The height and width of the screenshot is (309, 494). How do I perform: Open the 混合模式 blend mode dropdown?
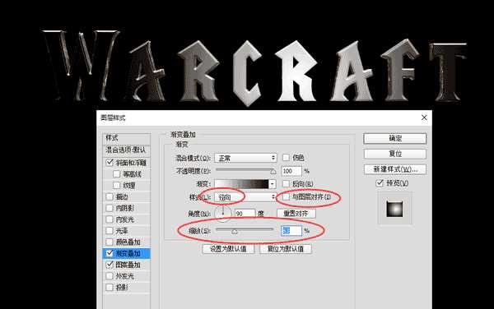point(245,158)
